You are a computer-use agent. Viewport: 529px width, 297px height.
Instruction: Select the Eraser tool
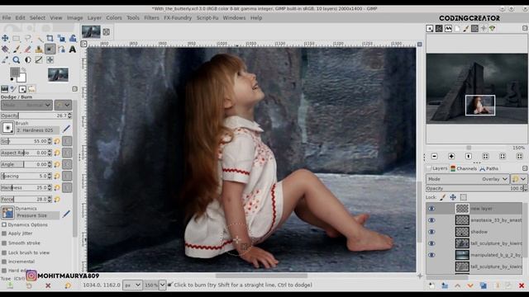[x=27, y=49]
